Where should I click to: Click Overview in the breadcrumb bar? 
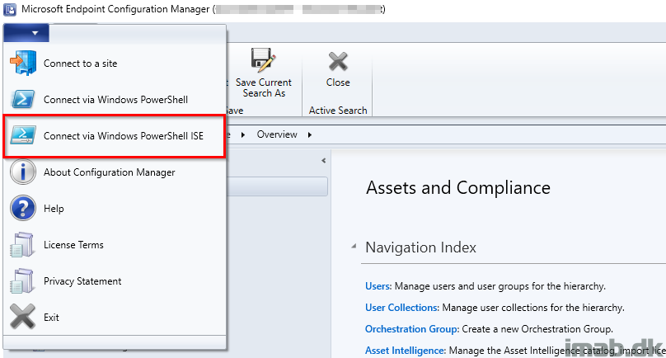(x=277, y=134)
